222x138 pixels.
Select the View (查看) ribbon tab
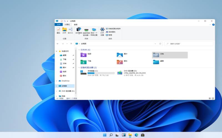(75, 25)
